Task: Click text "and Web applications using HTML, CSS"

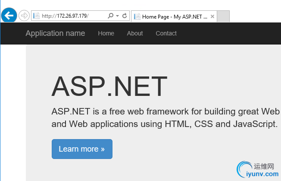Action: pos(132,124)
